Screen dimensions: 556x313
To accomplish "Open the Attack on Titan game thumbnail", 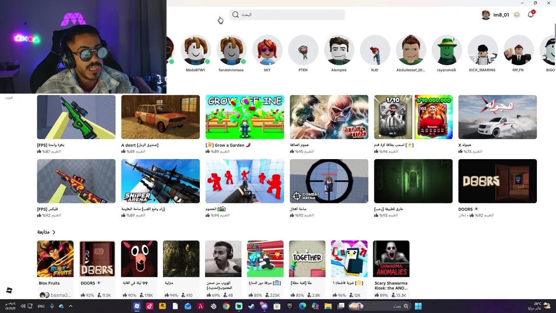I will coord(329,117).
